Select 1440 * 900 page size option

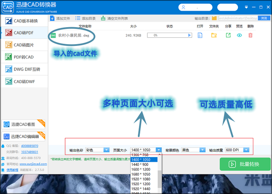click(144, 164)
